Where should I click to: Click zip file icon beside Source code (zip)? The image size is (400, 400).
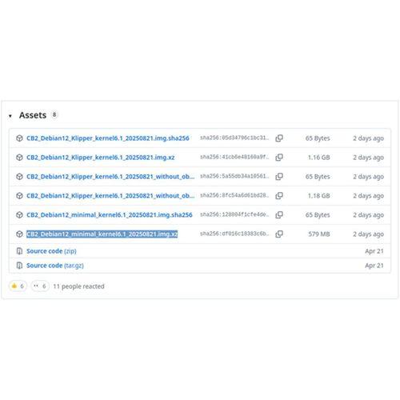coord(19,251)
